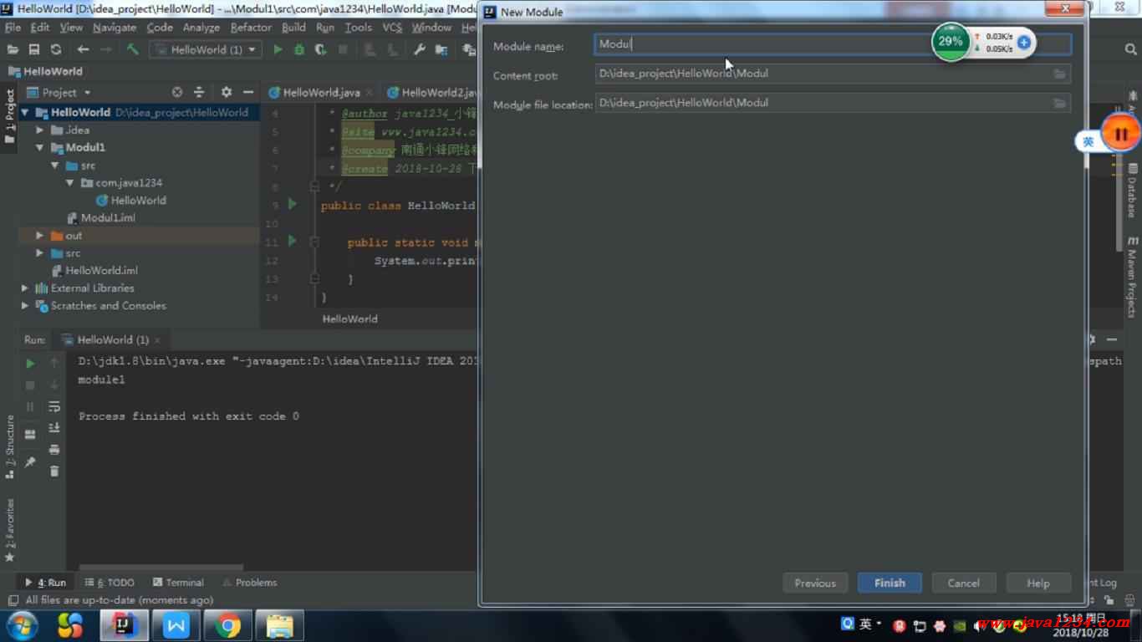Open Project Structure toolbar icon
Screen dimensions: 1142x642
point(441,49)
